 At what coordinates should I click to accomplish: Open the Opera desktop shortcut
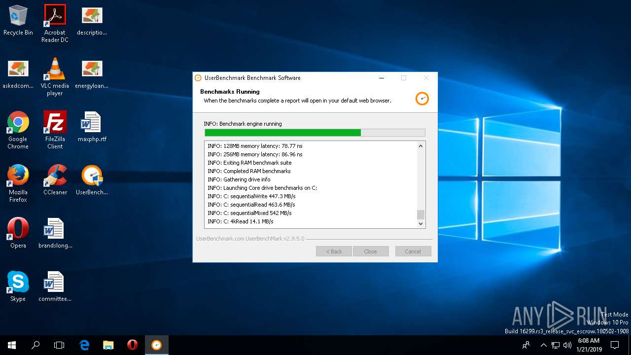[18, 234]
